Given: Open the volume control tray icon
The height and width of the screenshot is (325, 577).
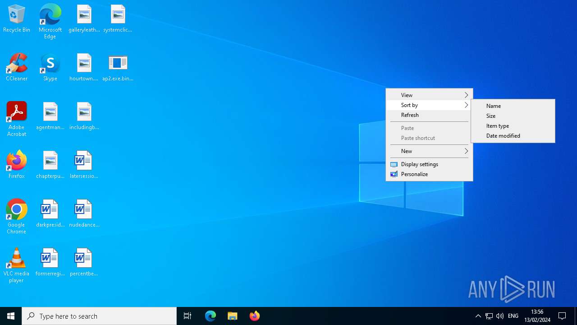Looking at the screenshot, I should coord(500,316).
